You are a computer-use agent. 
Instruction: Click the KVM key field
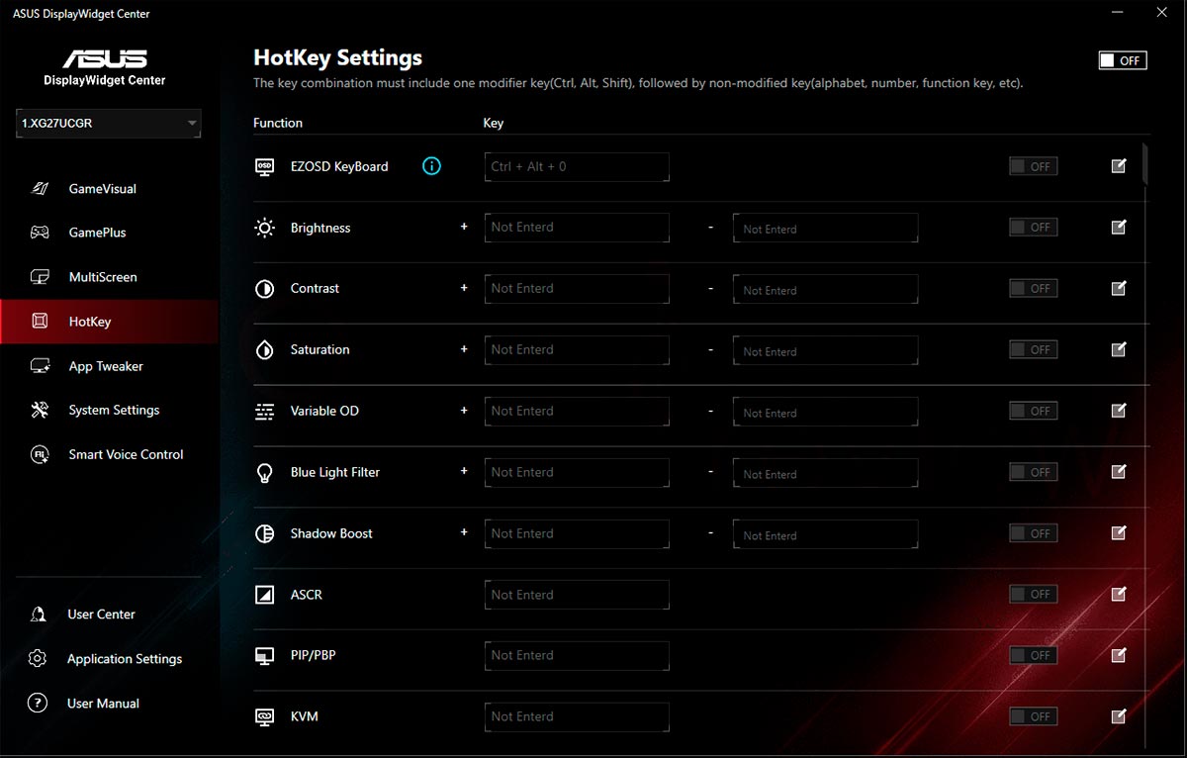[x=577, y=716]
